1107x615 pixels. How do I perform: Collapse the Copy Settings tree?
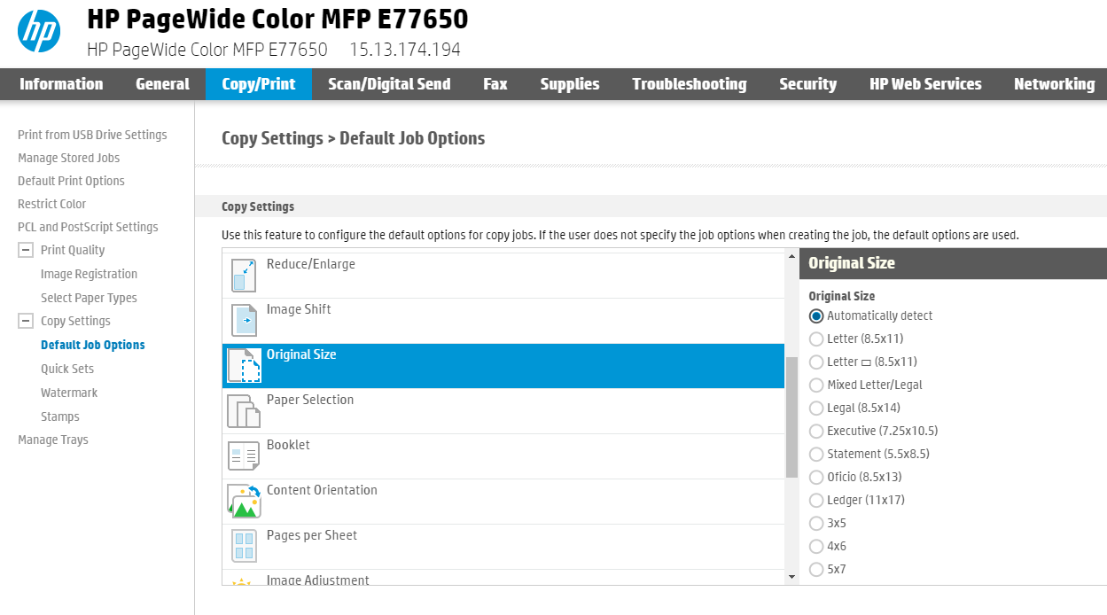pos(25,321)
